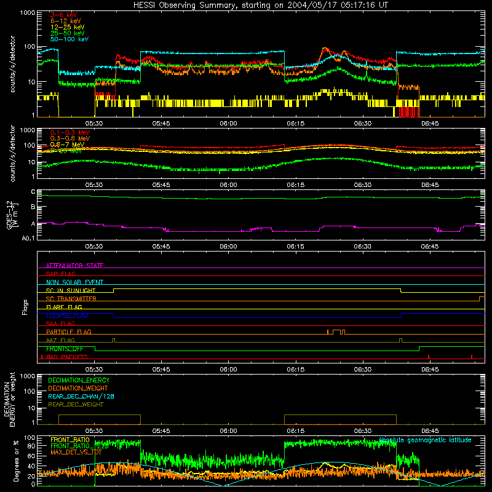Image resolution: width=492 pixels, height=492 pixels.
Task: Click the HESSI Observing Summary title text
Action: (260, 6)
